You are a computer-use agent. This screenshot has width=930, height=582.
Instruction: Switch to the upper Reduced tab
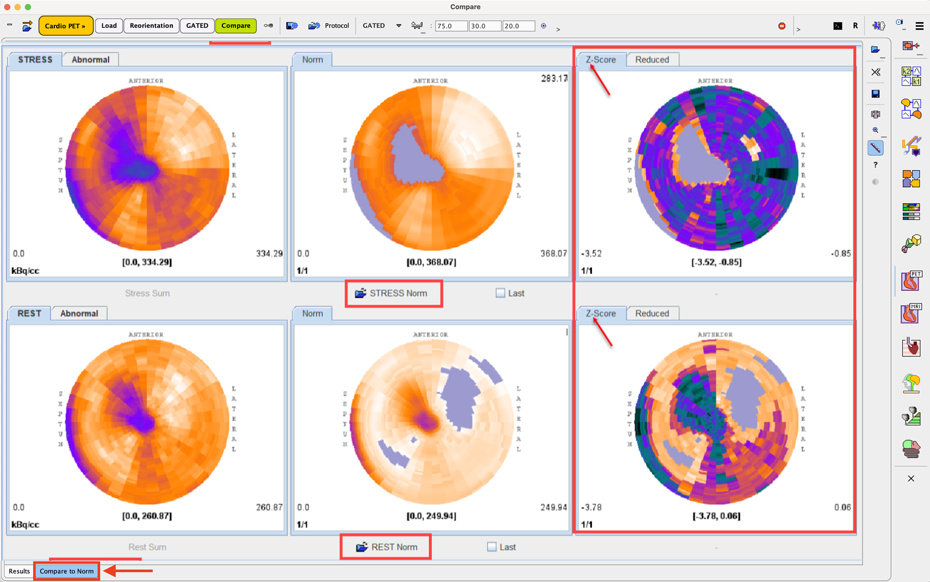pos(652,60)
